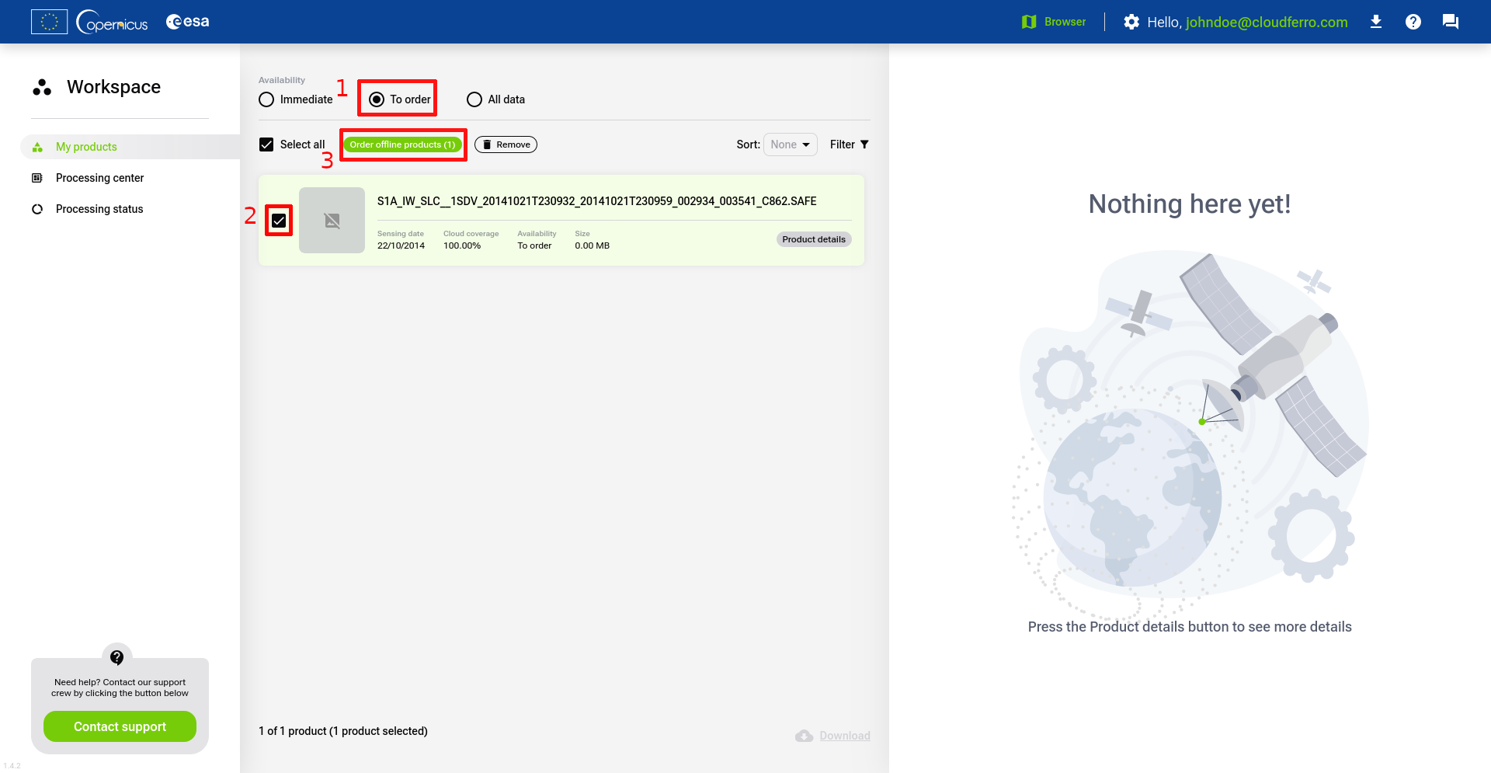Screen dimensions: 1491x773
Task: Toggle the S1A product checkbox
Action: [x=279, y=221]
